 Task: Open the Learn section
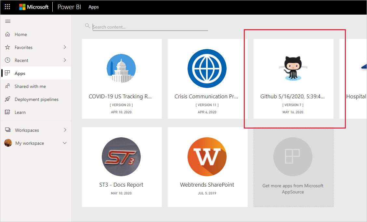tap(36, 112)
